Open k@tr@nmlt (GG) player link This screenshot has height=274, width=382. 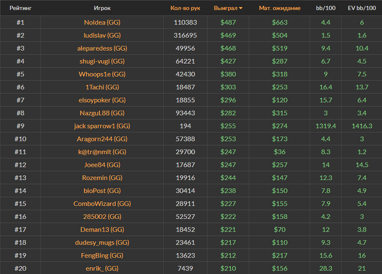point(102,152)
